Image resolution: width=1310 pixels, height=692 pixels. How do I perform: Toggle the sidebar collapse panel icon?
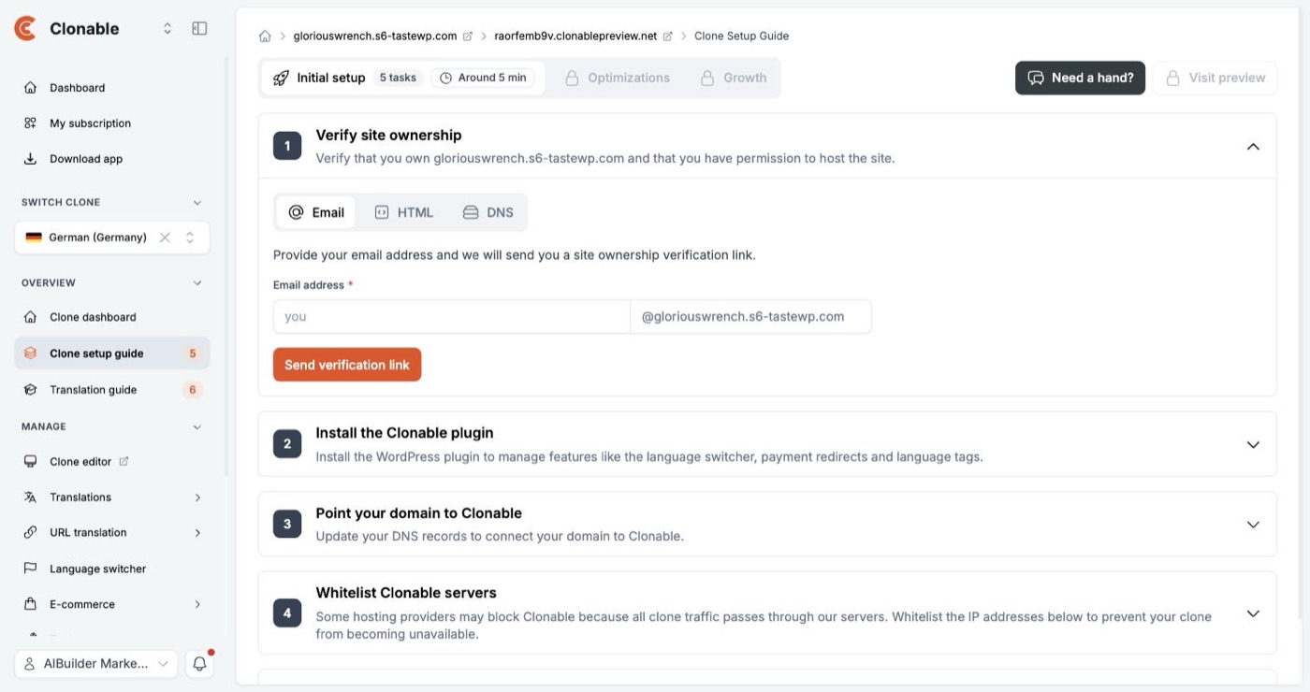[199, 29]
